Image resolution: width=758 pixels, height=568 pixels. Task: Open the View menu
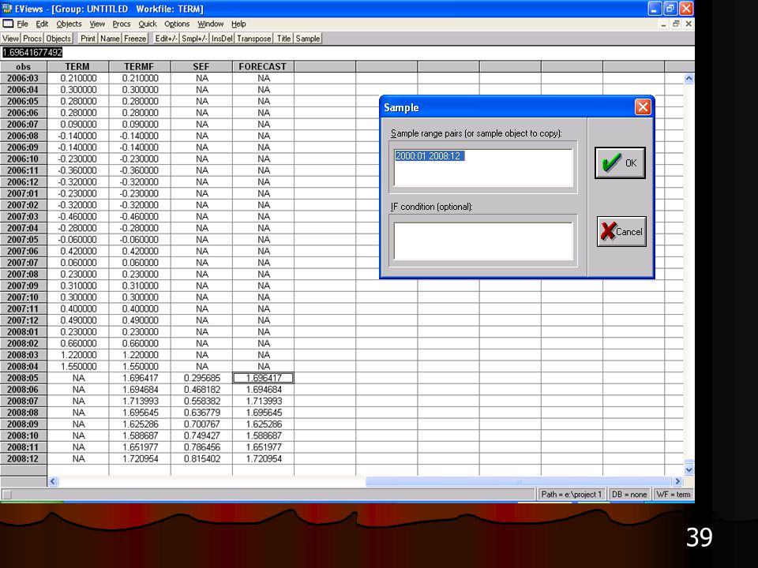point(96,24)
